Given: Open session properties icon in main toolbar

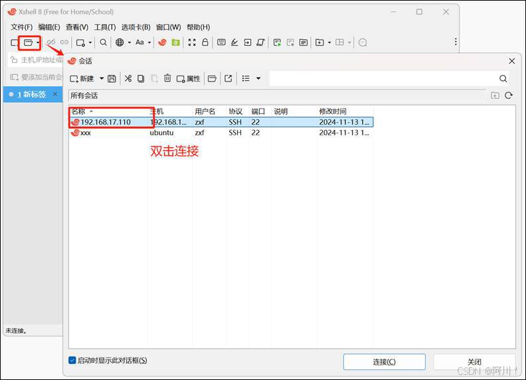Looking at the screenshot, I should pos(80,42).
